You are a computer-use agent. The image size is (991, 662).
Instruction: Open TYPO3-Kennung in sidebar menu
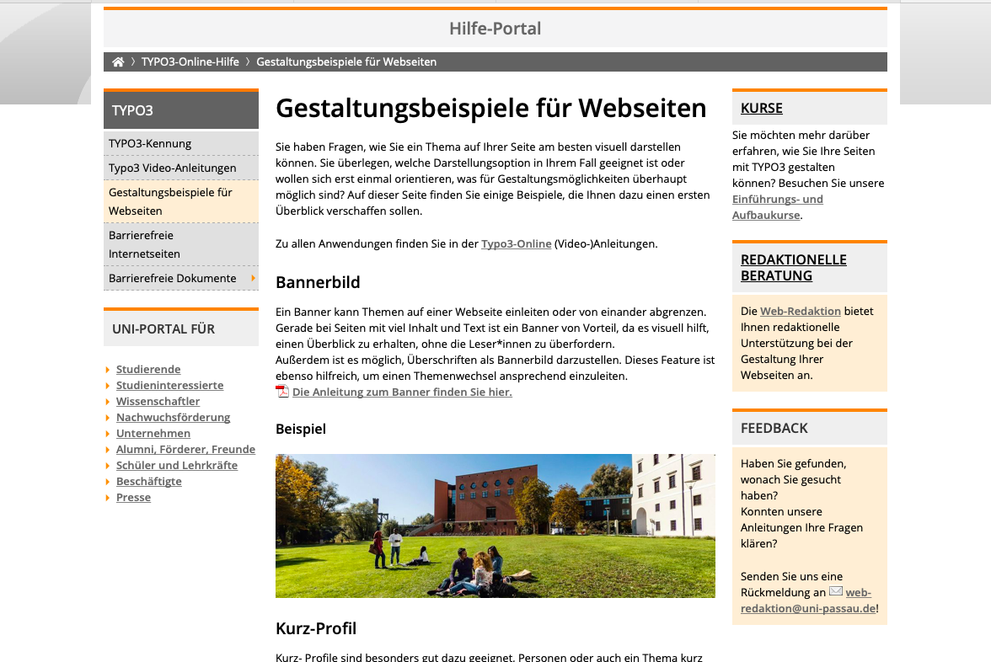coord(180,143)
